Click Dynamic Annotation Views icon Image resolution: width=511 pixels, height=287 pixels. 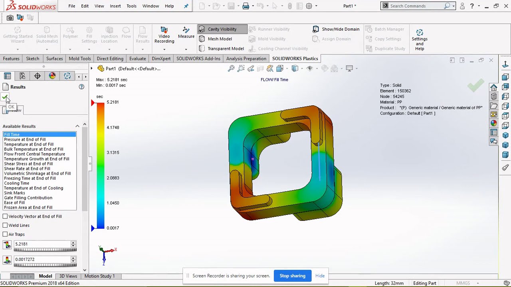pos(270,69)
